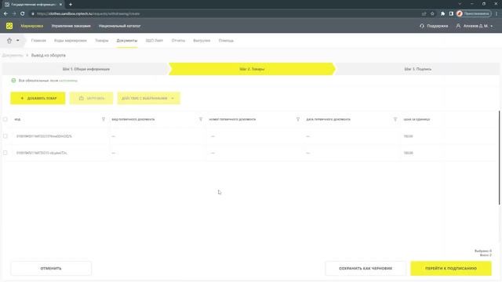The height and width of the screenshot is (282, 502).
Task: Open the Chrome profile button
Action: coord(474,14)
